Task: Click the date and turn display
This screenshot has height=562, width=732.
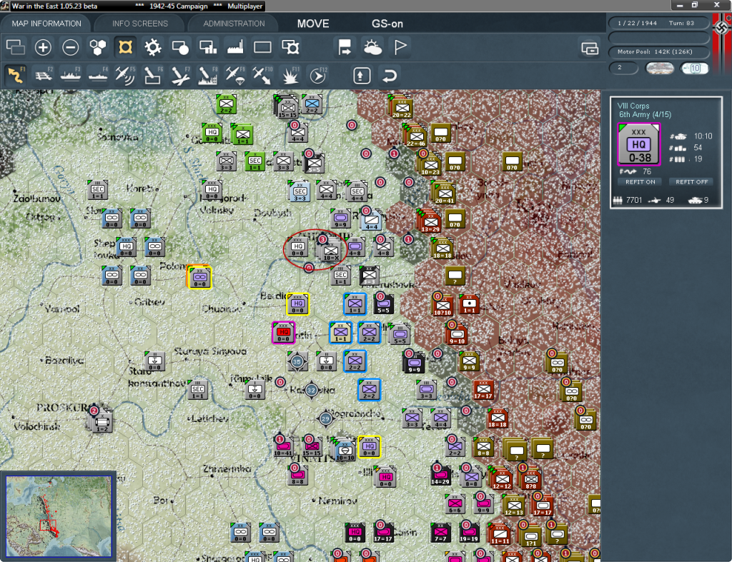Action: tap(658, 23)
